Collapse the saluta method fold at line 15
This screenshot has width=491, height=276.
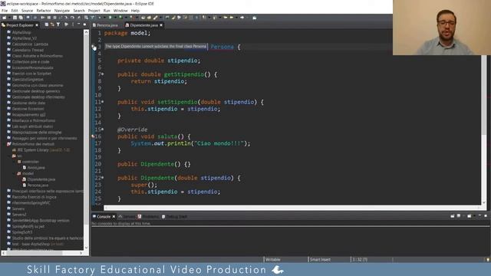(x=103, y=130)
